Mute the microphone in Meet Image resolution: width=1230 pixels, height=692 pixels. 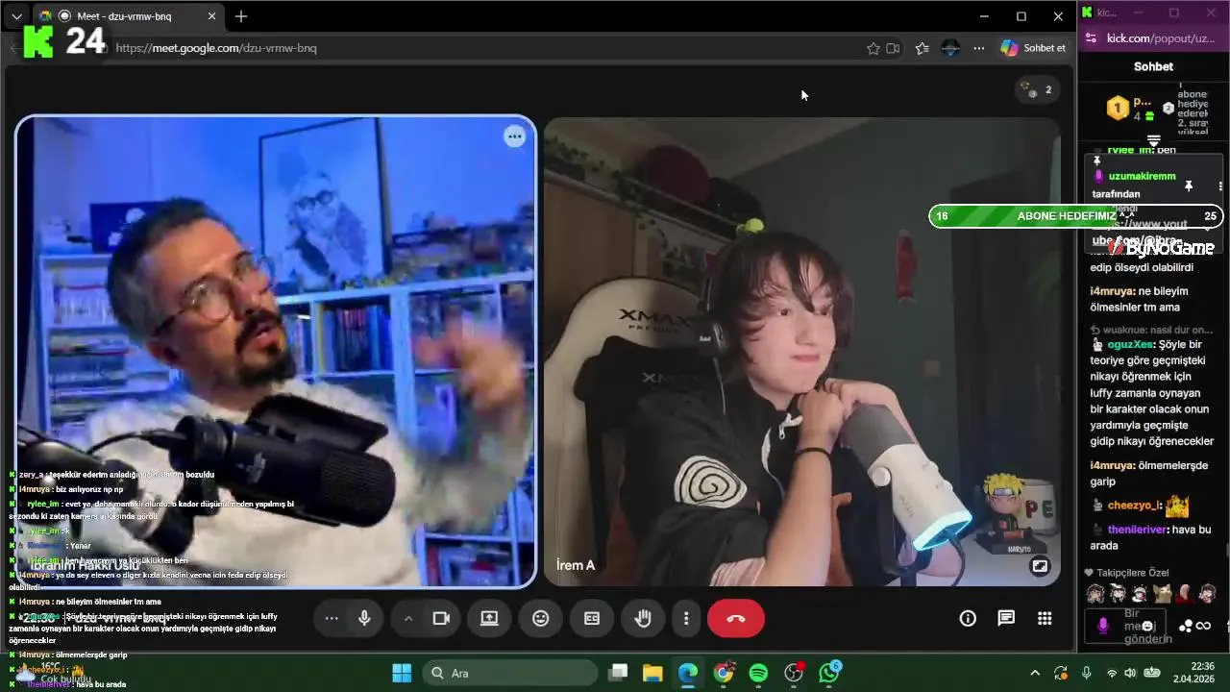point(364,618)
